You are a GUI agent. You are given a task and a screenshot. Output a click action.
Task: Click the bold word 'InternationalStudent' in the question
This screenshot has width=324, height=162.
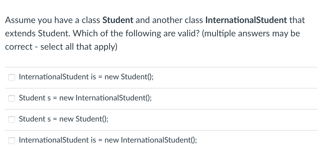pyautogui.click(x=246, y=20)
